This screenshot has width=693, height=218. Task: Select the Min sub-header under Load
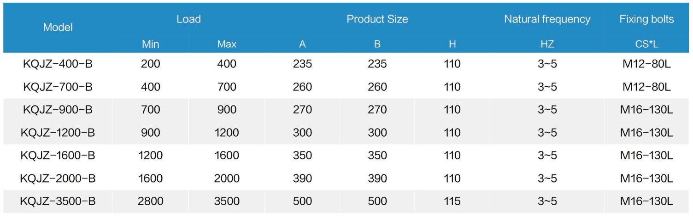[x=150, y=44]
